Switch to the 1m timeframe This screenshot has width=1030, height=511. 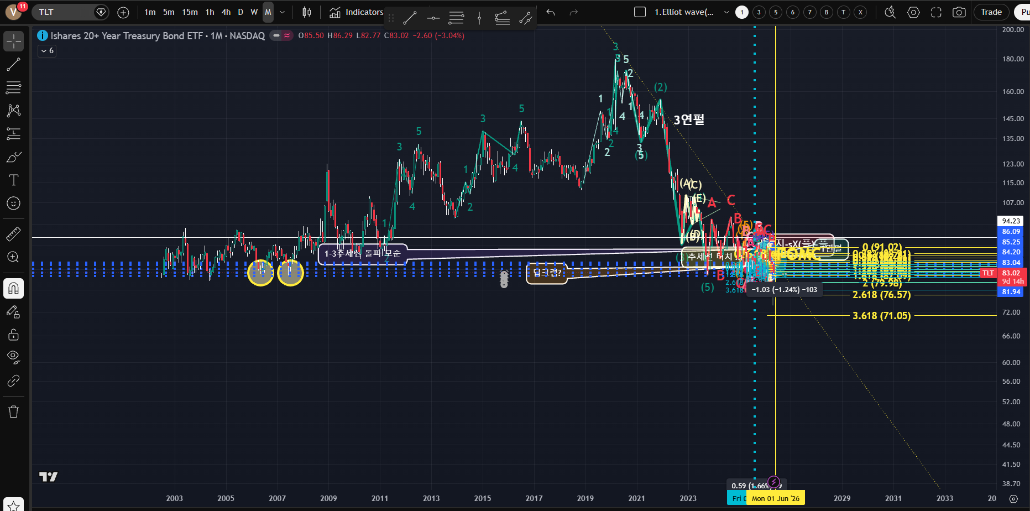click(150, 12)
